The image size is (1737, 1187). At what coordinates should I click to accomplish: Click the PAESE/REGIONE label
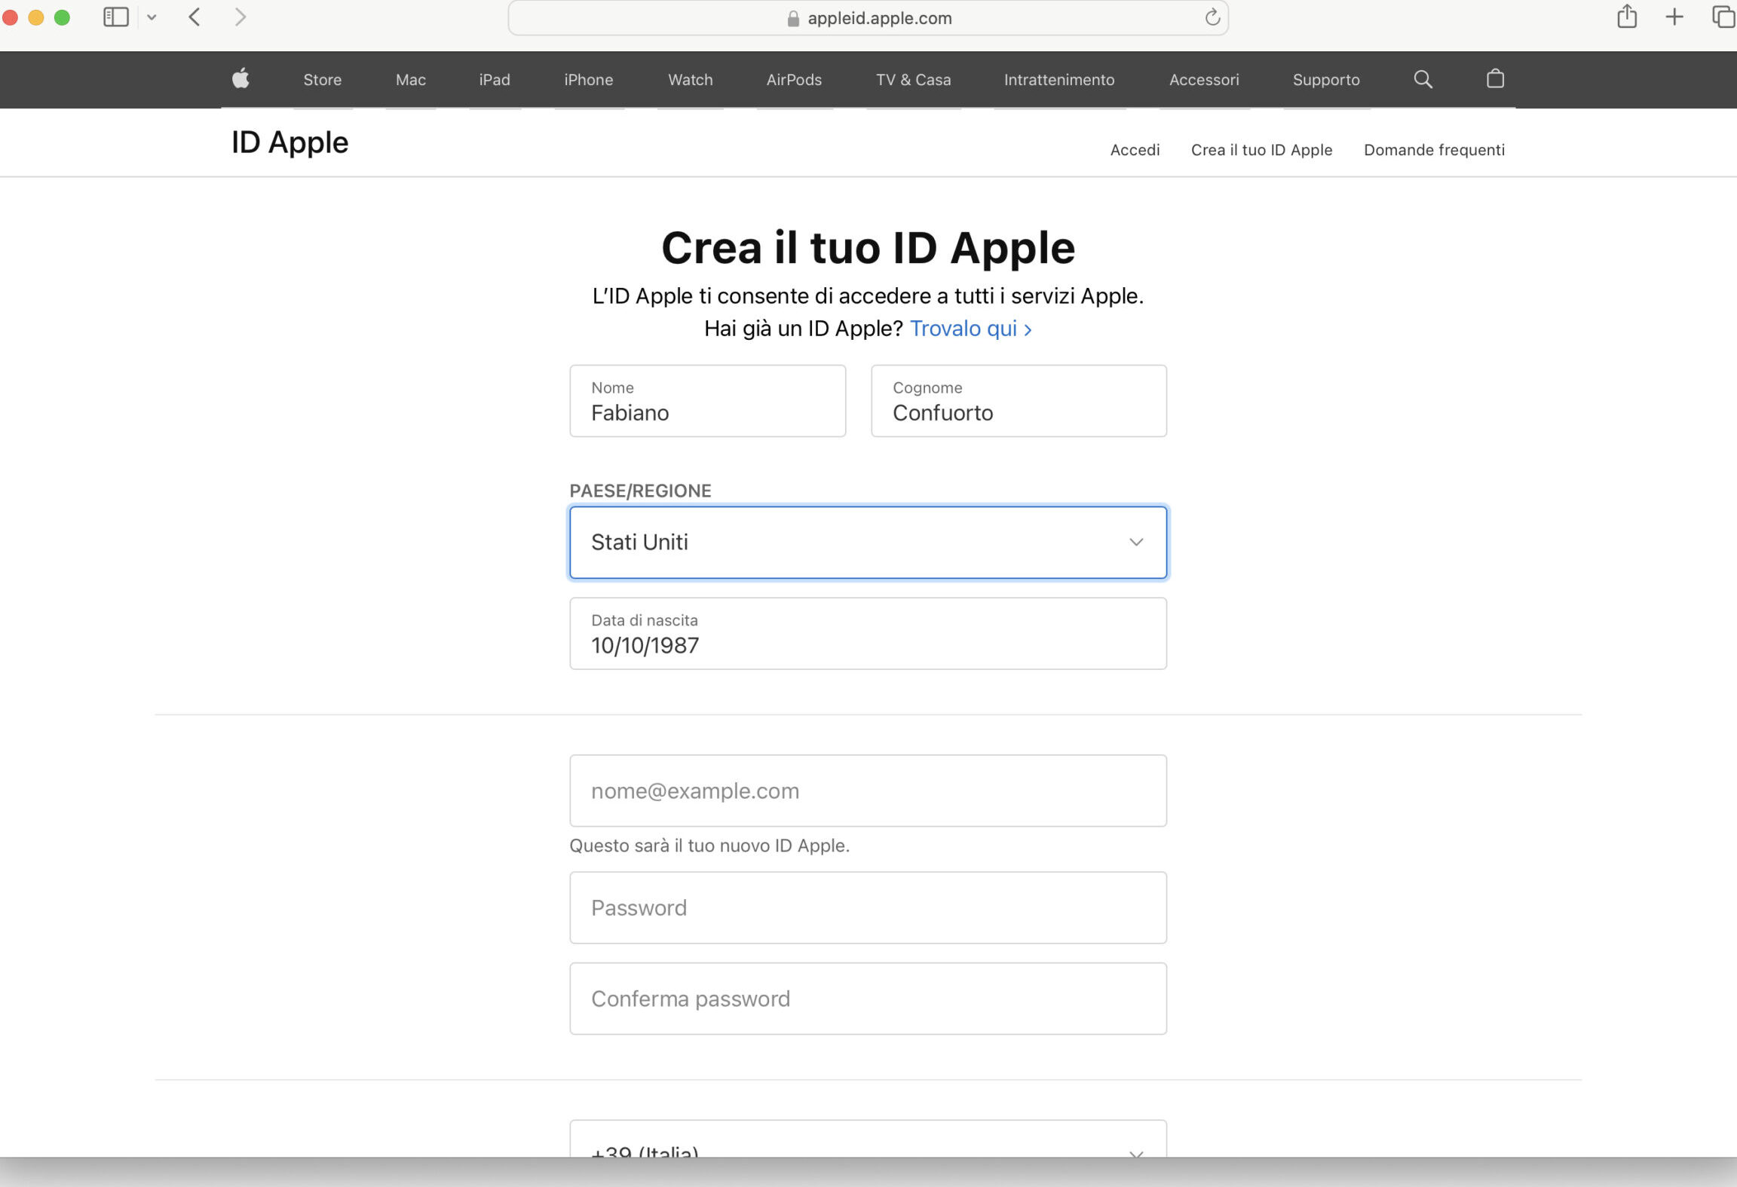click(640, 491)
